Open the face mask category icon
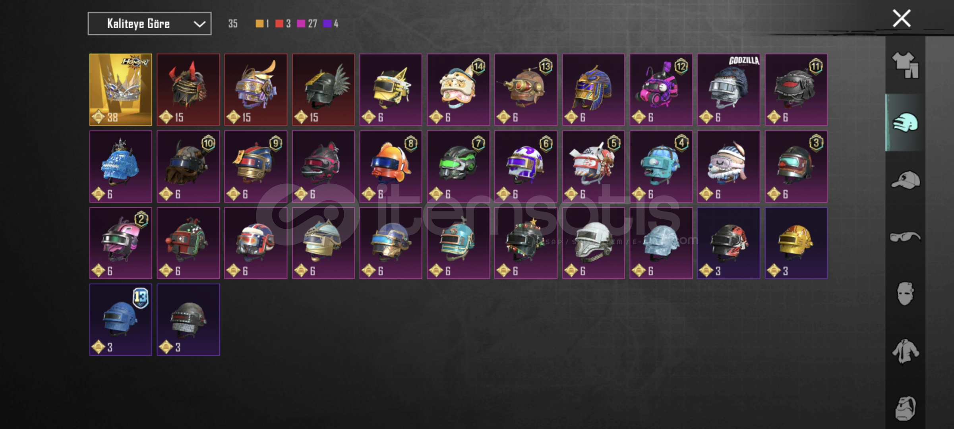This screenshot has height=429, width=954. [x=906, y=294]
